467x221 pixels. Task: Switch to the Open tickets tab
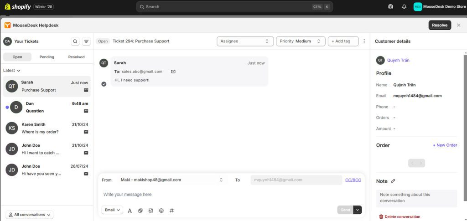(x=17, y=57)
